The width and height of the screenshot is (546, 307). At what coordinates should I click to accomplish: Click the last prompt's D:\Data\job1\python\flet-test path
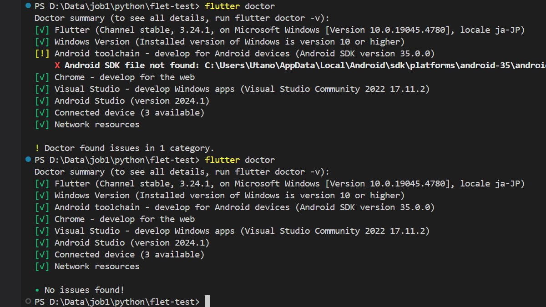point(122,302)
